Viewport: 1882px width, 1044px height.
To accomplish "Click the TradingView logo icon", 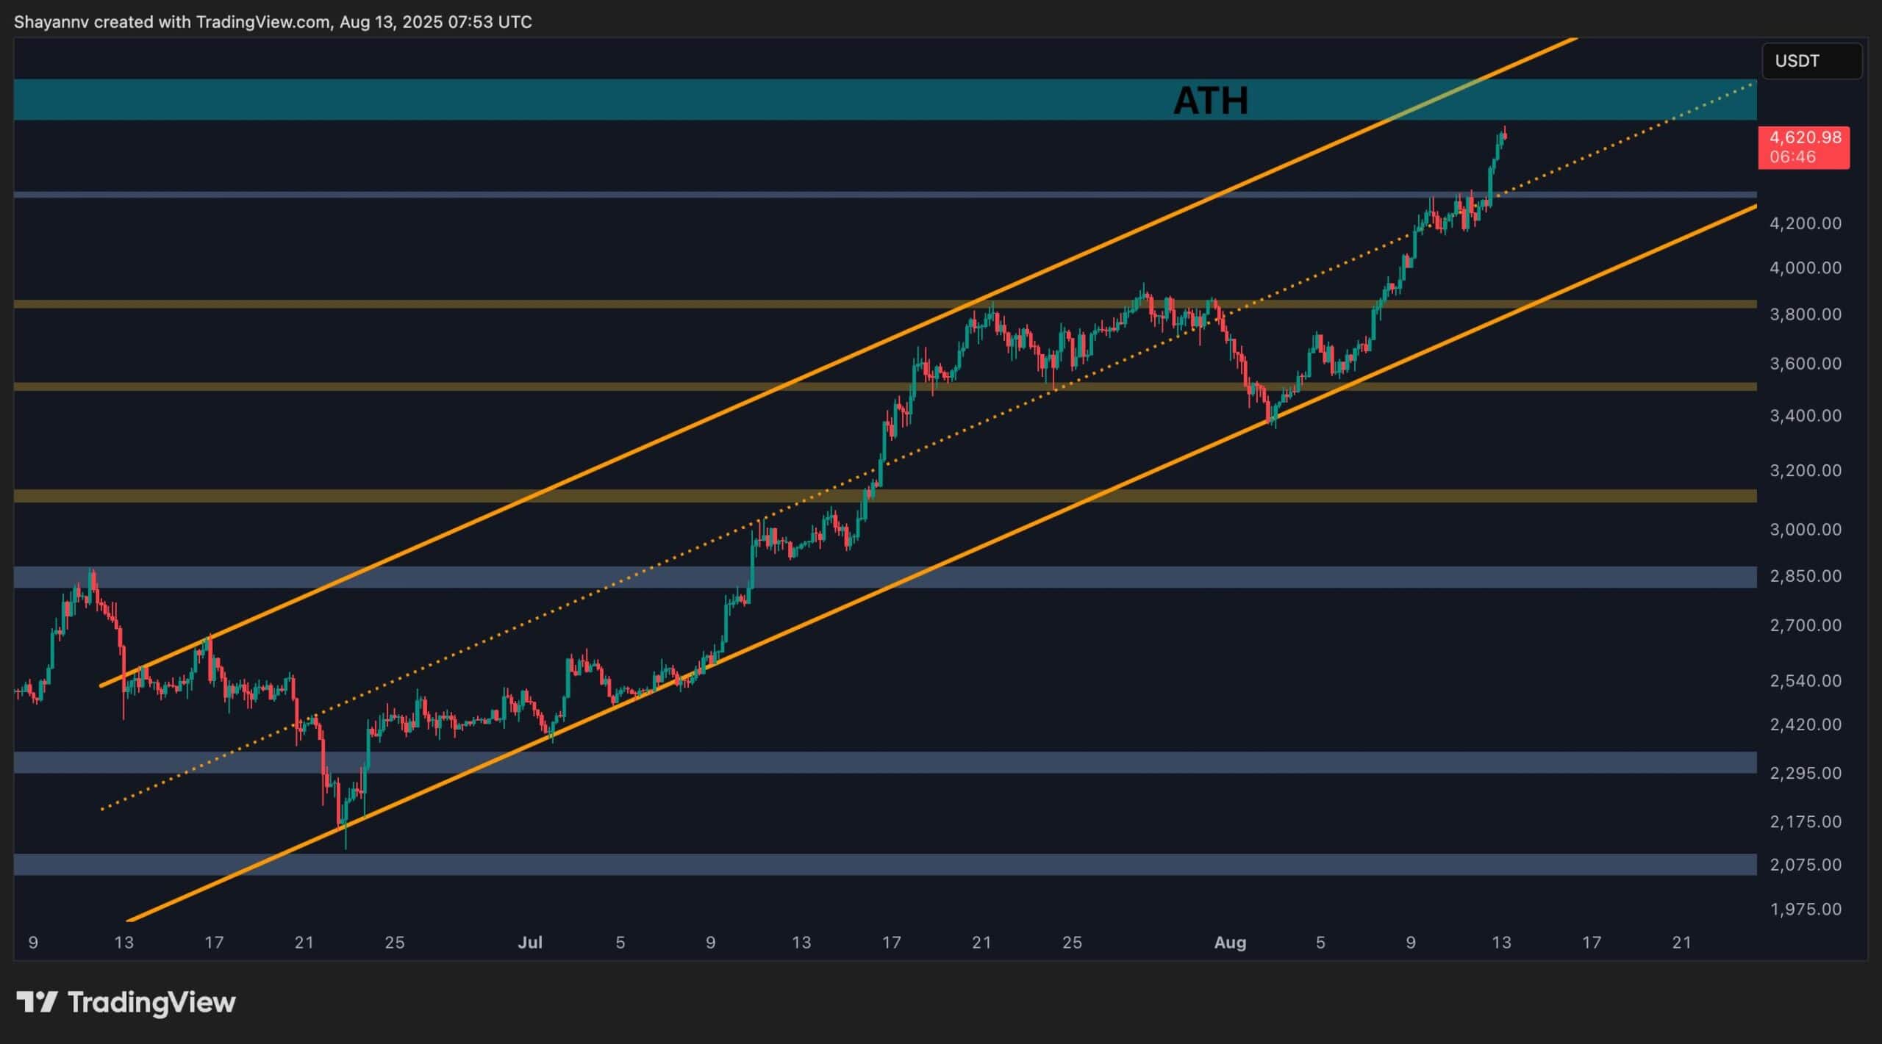I will 37,1002.
